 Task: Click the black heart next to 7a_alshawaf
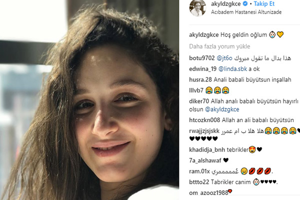tap(226, 160)
